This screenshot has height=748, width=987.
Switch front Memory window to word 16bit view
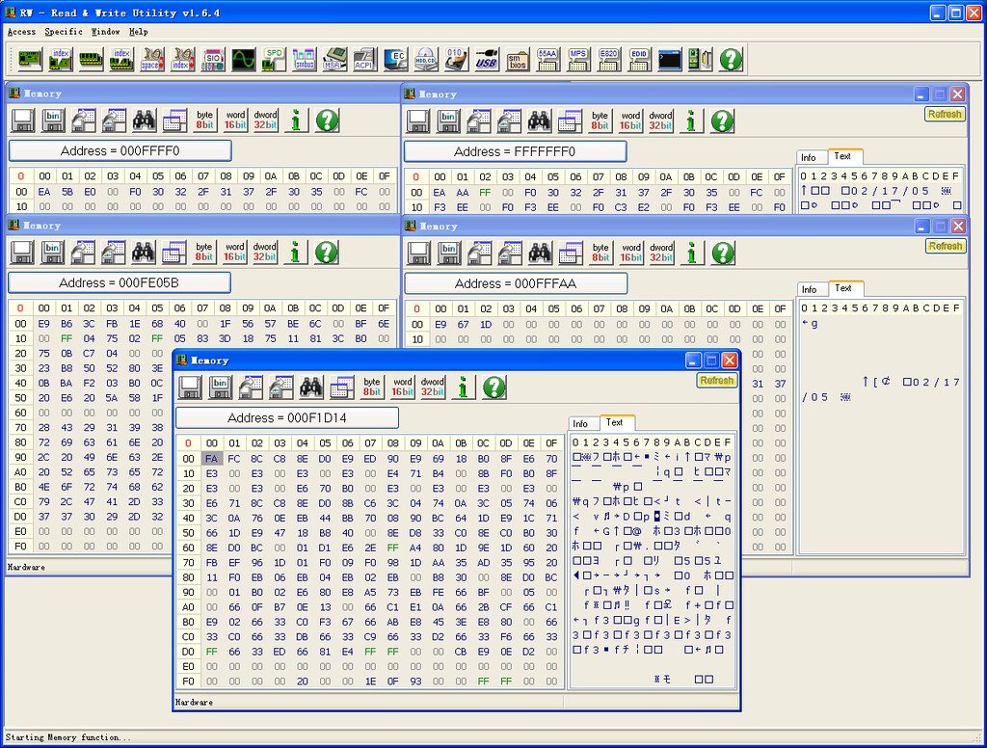(x=402, y=387)
